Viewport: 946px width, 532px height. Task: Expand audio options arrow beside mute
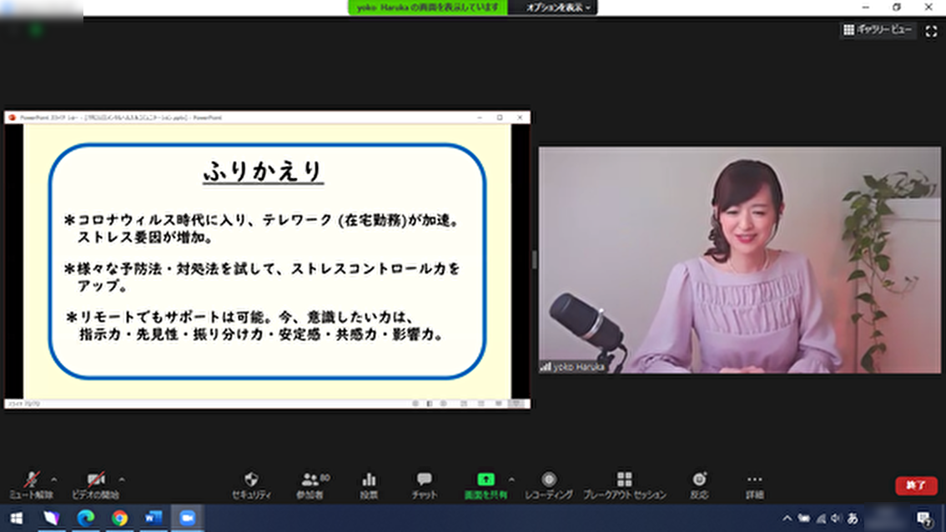(x=54, y=479)
